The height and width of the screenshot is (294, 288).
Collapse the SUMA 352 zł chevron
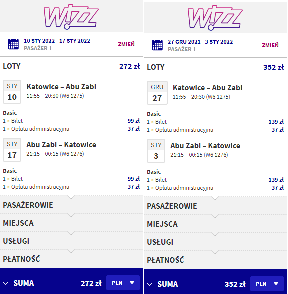click(x=149, y=284)
